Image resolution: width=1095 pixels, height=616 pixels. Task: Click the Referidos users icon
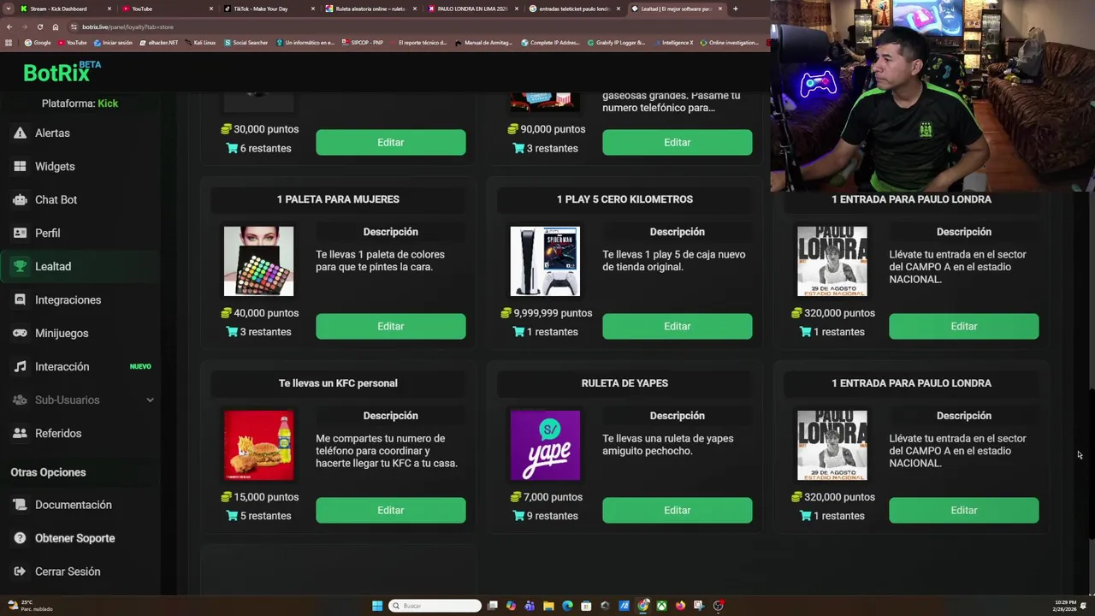click(20, 433)
